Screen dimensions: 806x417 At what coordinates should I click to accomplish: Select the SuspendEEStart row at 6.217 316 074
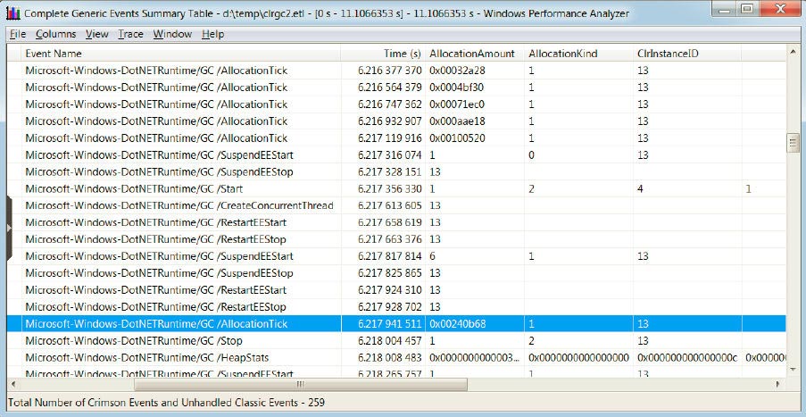pos(395,154)
